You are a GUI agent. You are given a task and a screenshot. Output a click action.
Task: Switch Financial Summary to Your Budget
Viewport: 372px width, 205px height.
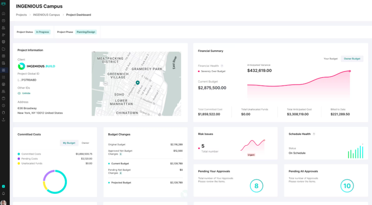(x=331, y=59)
